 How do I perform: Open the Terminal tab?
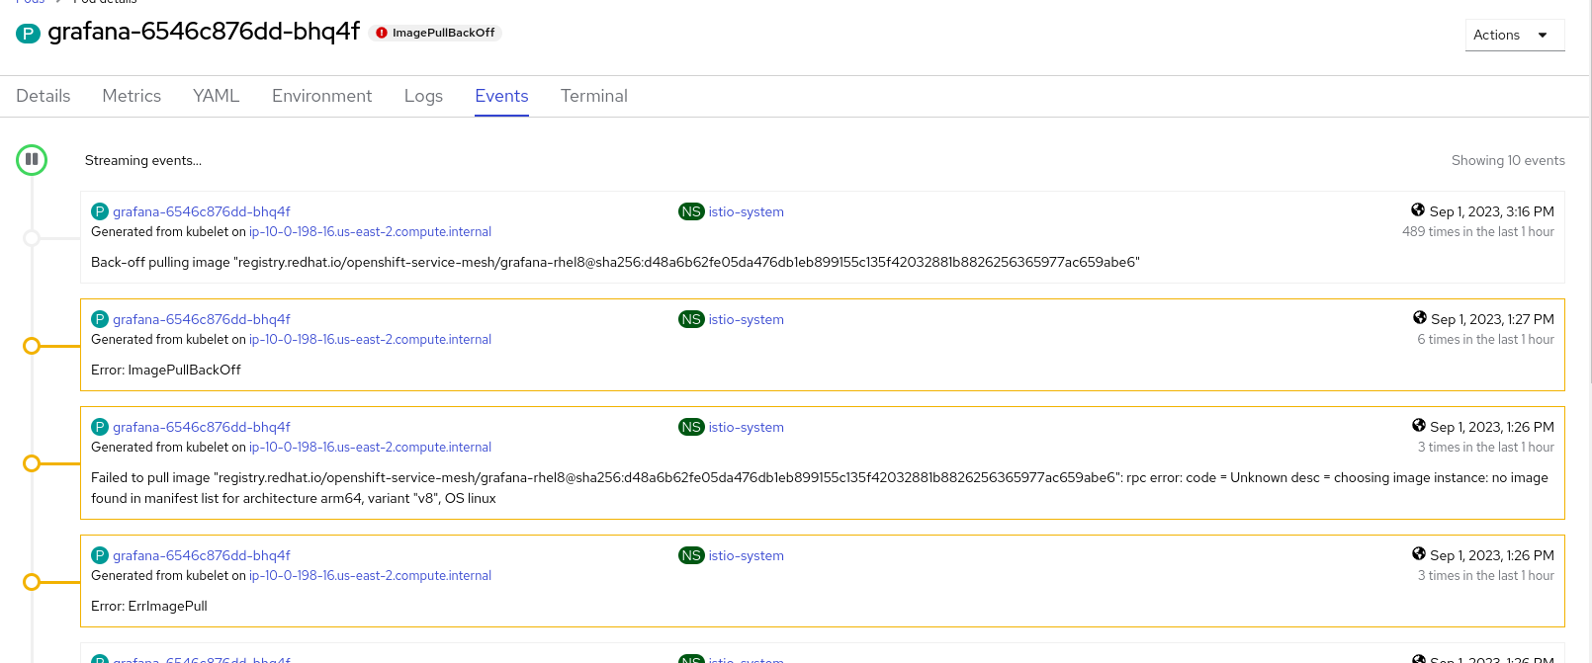[x=593, y=96]
